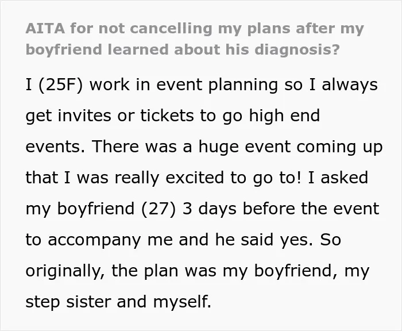Click the sentence start 'events. There was'
Screen dimensions: 402x331
point(101,147)
